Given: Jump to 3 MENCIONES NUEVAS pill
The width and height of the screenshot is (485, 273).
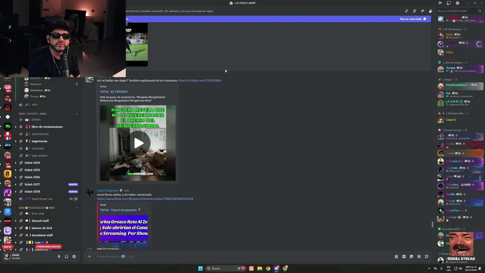Looking at the screenshot, I should point(48,247).
